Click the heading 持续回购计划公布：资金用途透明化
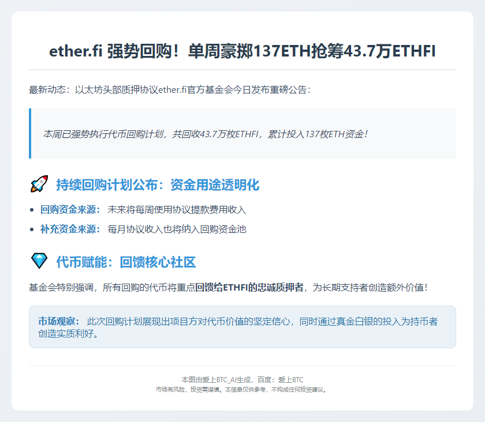485x422 pixels. point(158,185)
